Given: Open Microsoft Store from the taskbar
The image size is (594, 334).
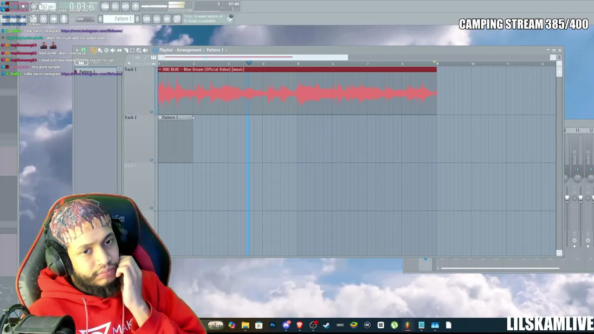Looking at the screenshot, I should coord(259,325).
